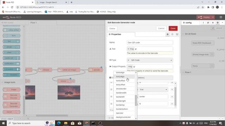Grab the reorder handle of 'true' row
Screen dimensions: 225x126
(111, 90)
